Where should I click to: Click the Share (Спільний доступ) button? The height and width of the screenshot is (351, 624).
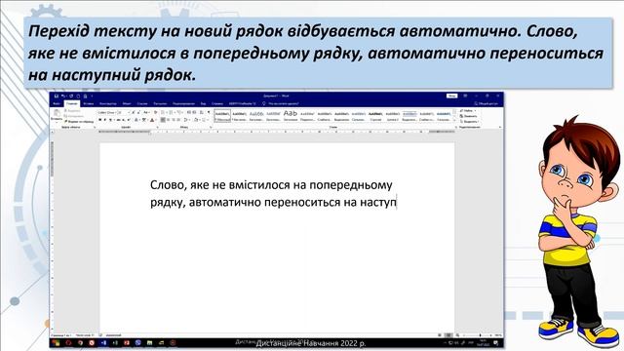(x=487, y=103)
